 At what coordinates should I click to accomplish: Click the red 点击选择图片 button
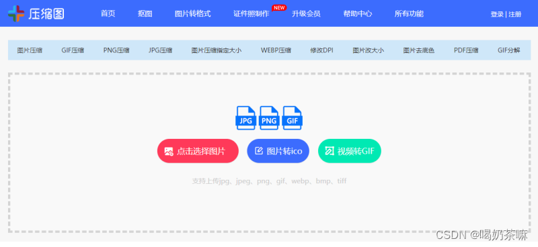tap(198, 151)
